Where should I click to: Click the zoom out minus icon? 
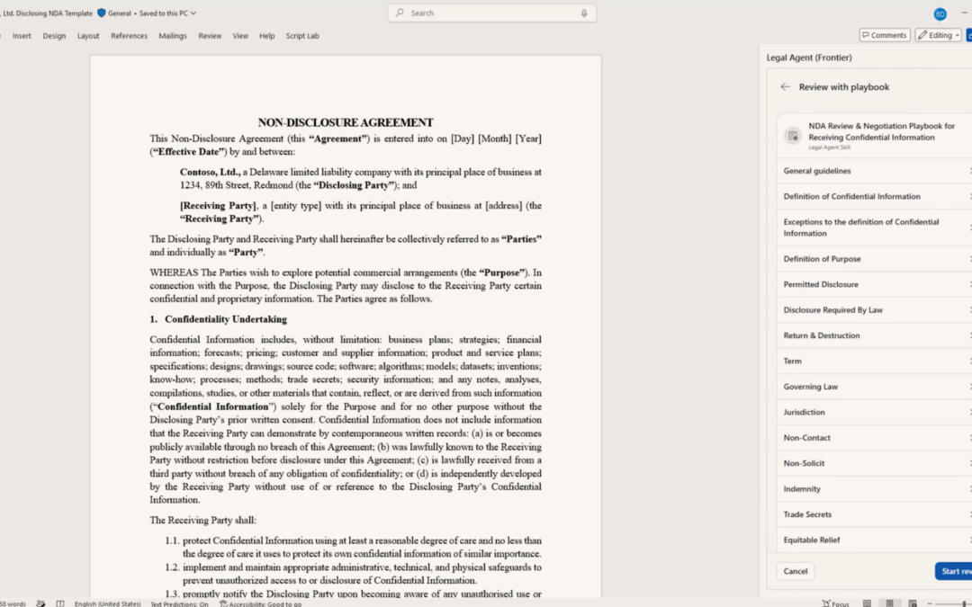pos(929,603)
